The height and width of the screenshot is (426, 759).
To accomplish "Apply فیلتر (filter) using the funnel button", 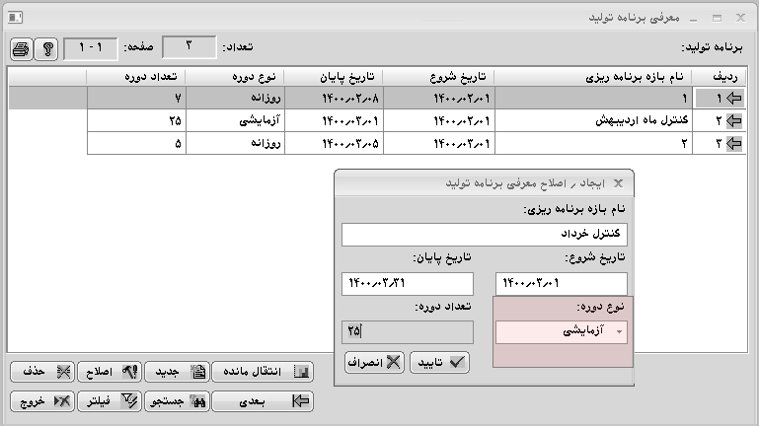I will tap(111, 401).
